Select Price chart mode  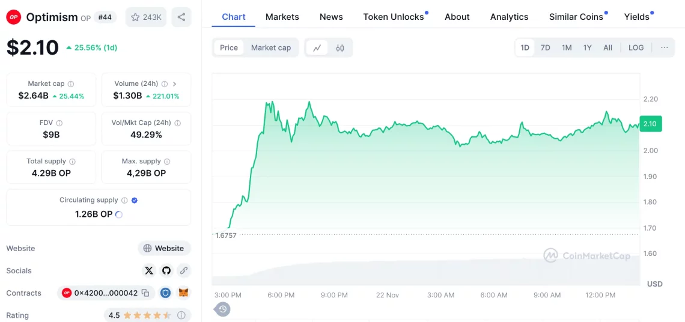[229, 47]
